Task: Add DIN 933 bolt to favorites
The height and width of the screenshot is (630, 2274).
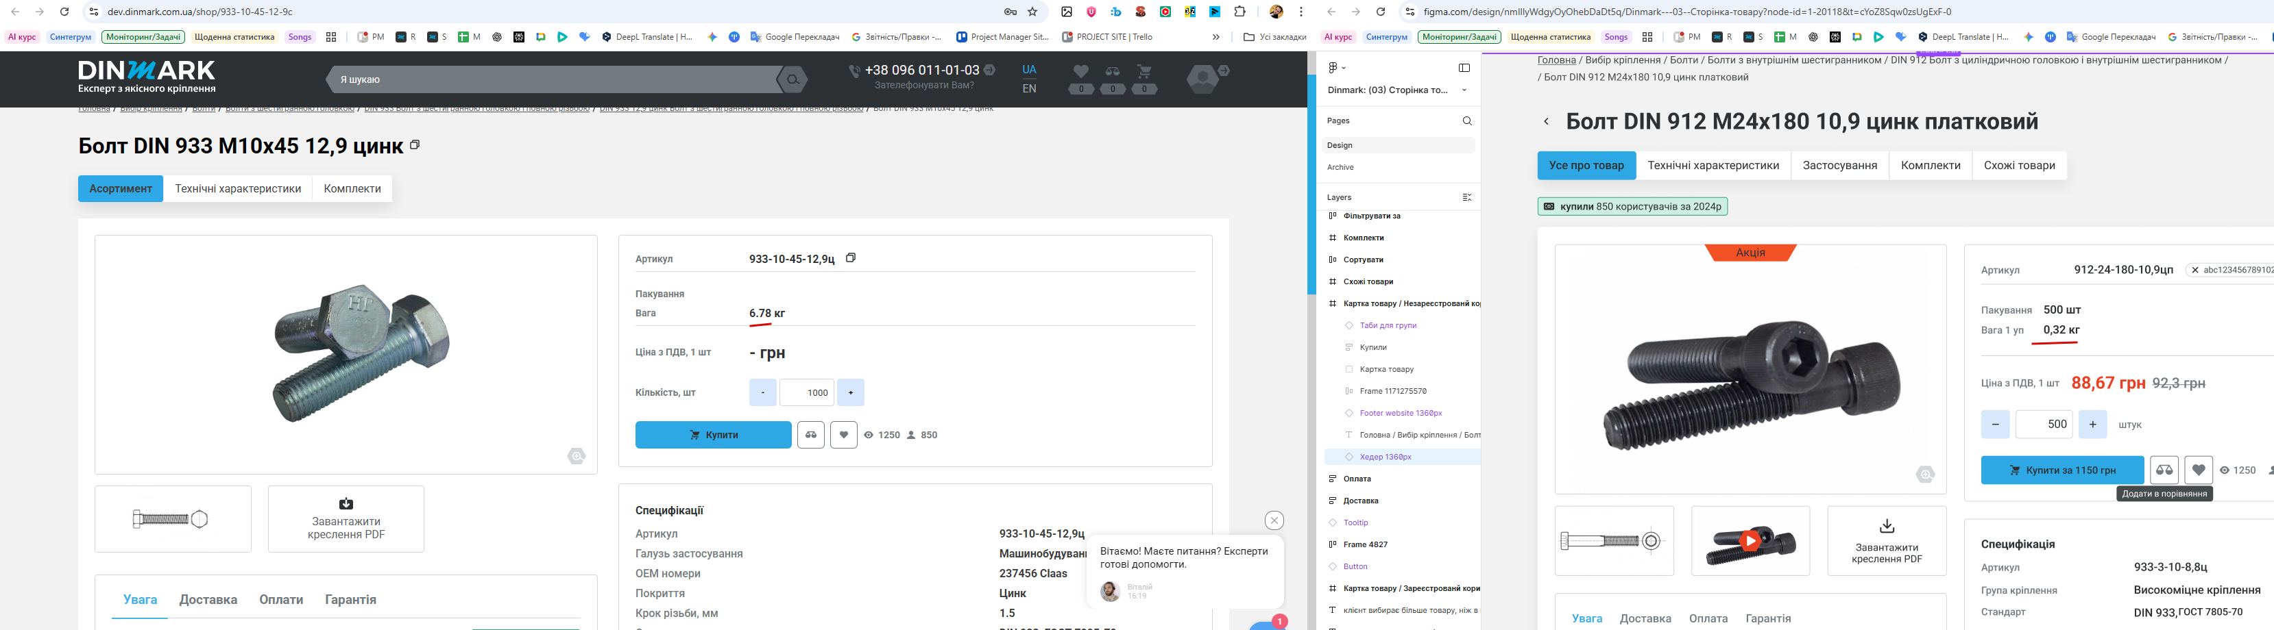Action: (843, 435)
